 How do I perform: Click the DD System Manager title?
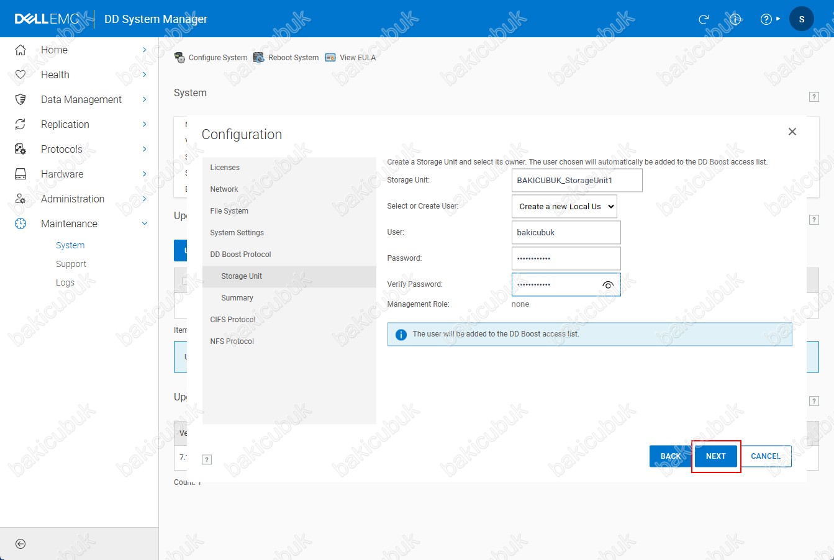click(156, 19)
